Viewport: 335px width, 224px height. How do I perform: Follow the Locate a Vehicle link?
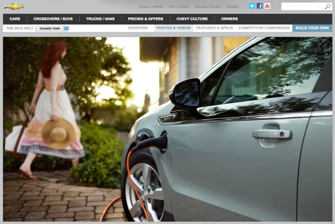pos(151,7)
